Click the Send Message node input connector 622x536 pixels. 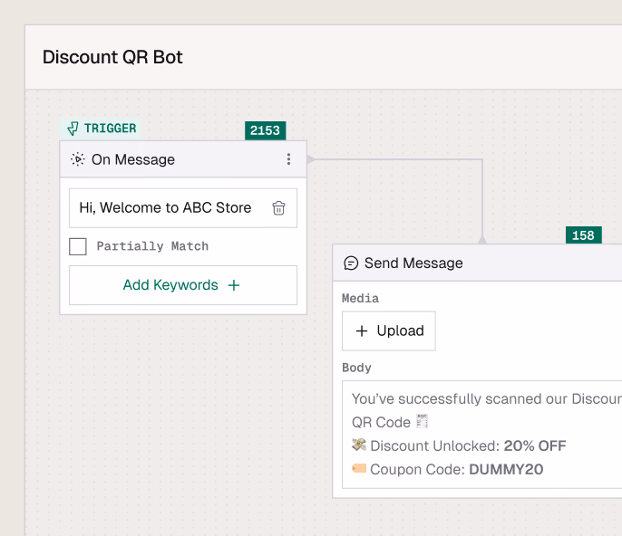482,240
